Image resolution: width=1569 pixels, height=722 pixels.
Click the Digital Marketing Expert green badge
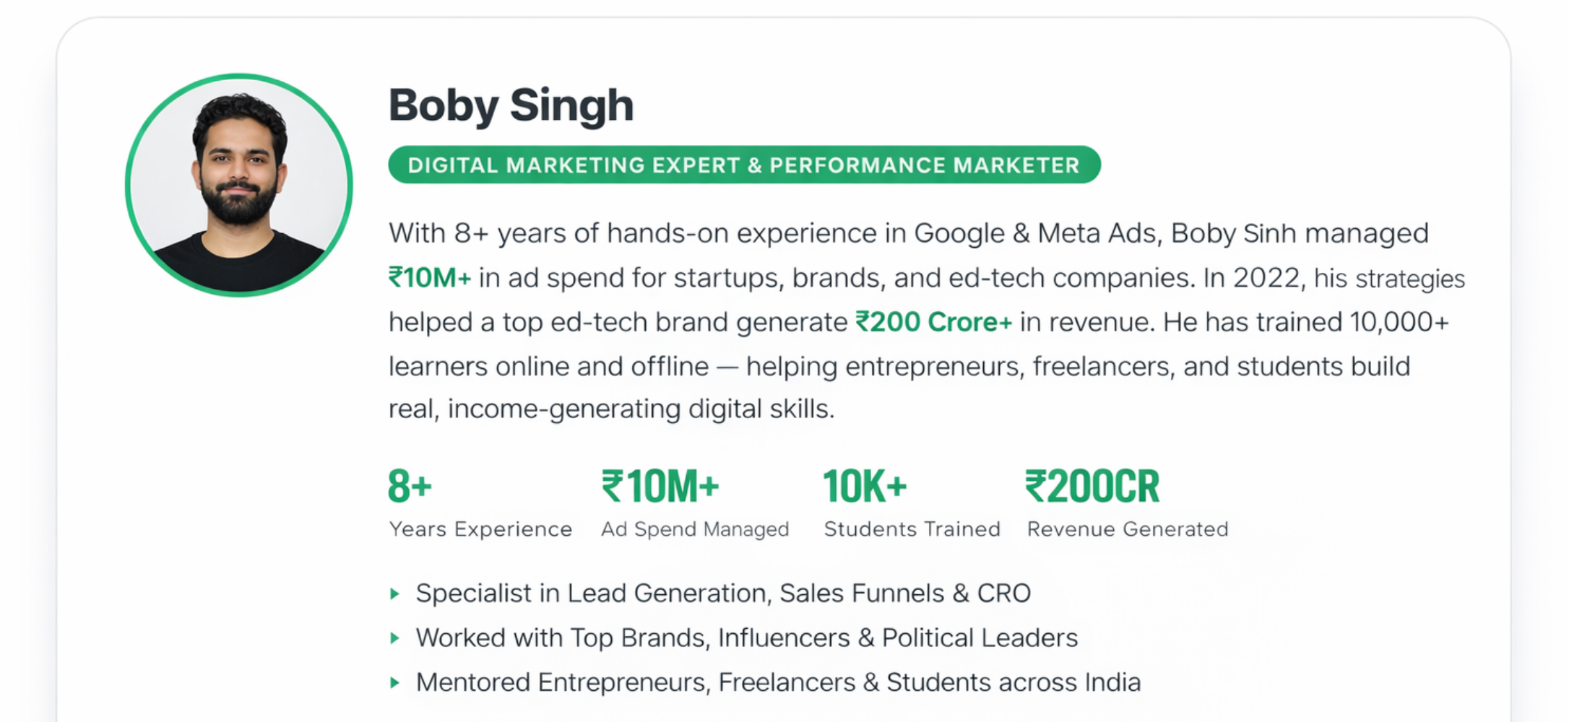pyautogui.click(x=744, y=165)
